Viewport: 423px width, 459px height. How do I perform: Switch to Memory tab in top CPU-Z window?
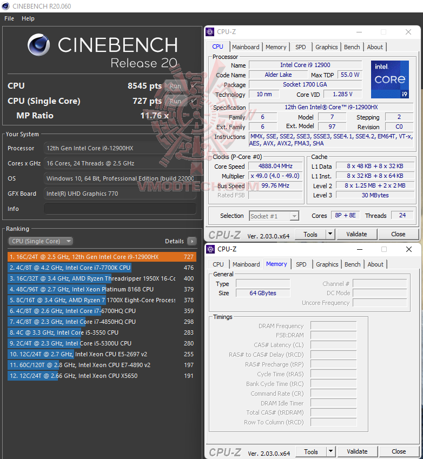pyautogui.click(x=276, y=47)
